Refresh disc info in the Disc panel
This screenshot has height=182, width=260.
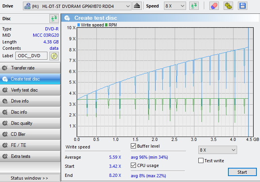click(54, 19)
